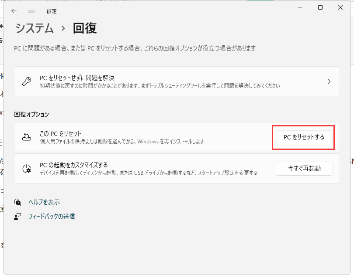Maximize the Settings window

(x=321, y=7)
